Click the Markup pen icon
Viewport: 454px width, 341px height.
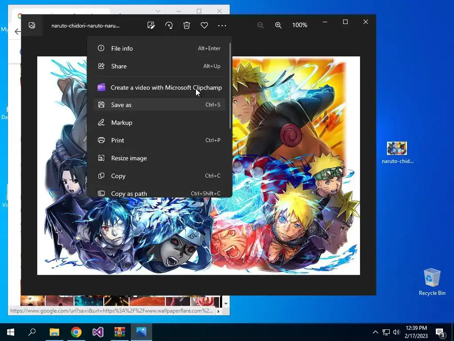(101, 123)
